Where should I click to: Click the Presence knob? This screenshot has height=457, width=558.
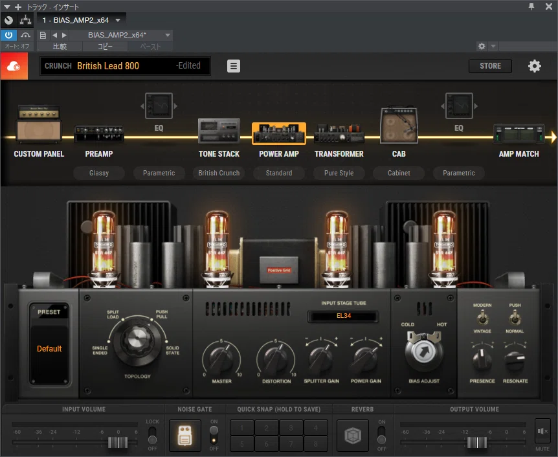482,360
